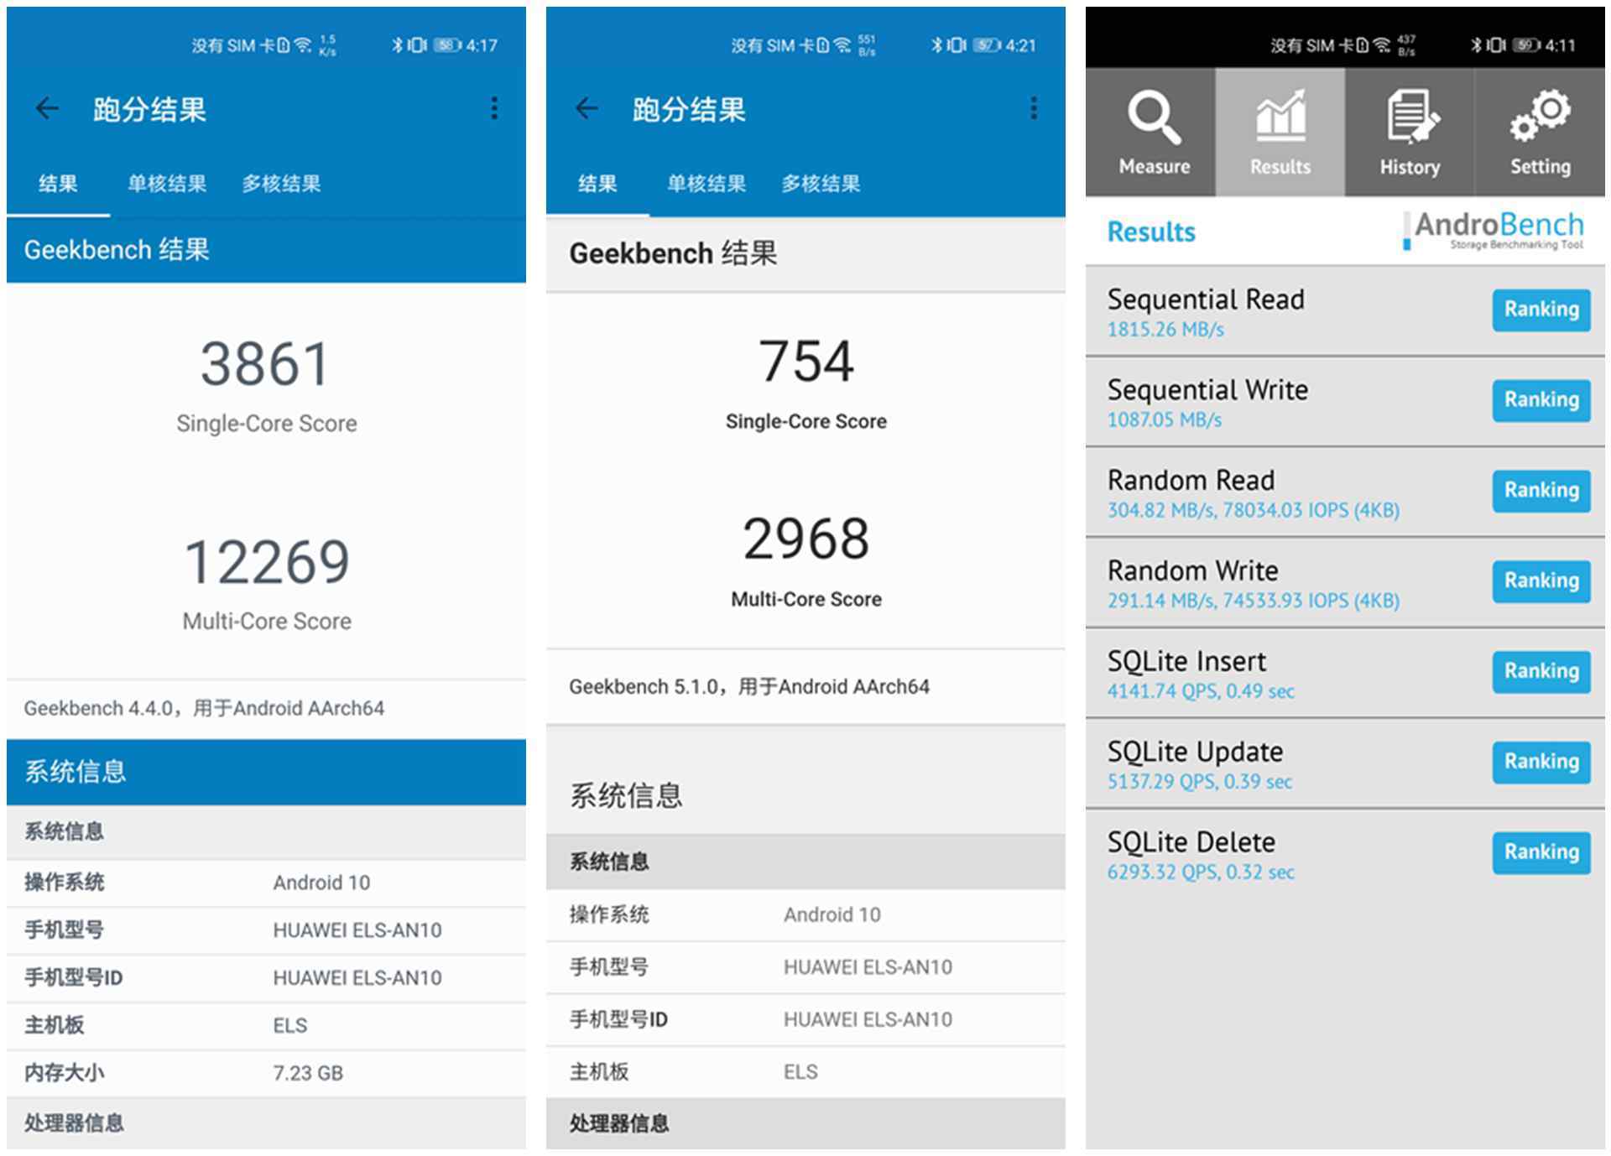The height and width of the screenshot is (1156, 1611).
Task: Tap vibrate mode icon in 4:17 screen
Action: tap(417, 45)
